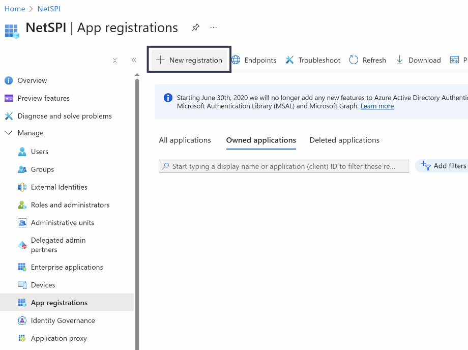Click the filter funnel icon in Add filters

pyautogui.click(x=426, y=166)
